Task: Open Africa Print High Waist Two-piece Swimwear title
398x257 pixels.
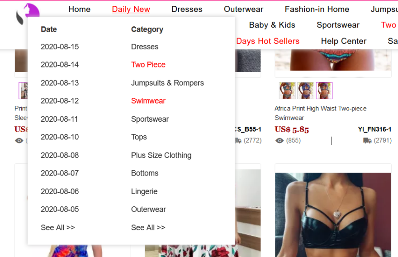Action: [x=320, y=113]
